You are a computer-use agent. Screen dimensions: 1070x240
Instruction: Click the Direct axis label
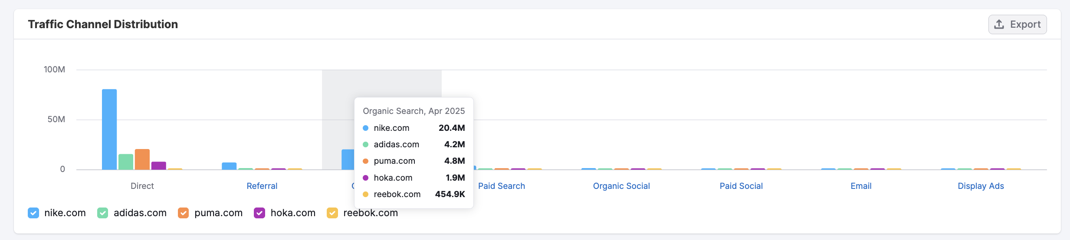tap(142, 186)
